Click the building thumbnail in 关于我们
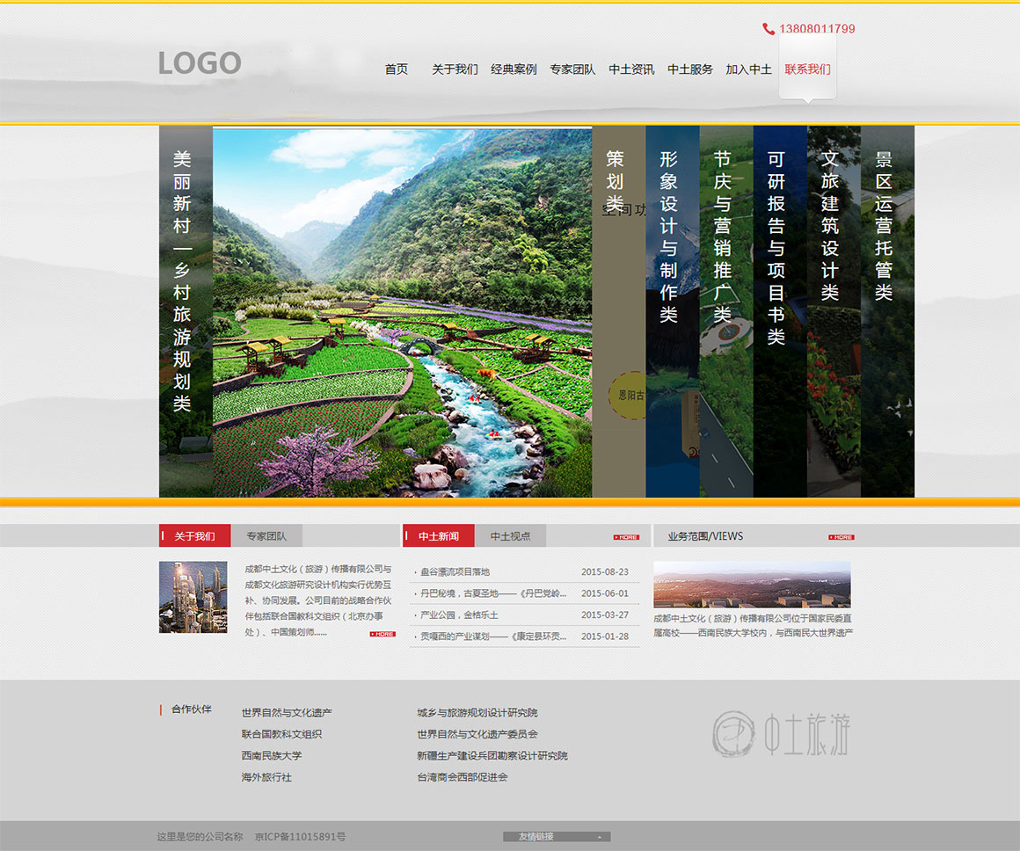 pos(193,597)
